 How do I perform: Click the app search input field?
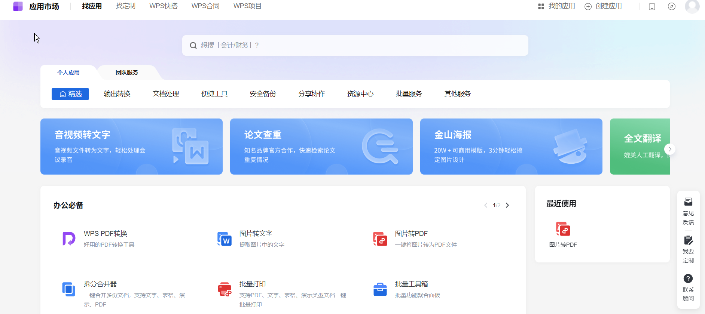(x=355, y=46)
